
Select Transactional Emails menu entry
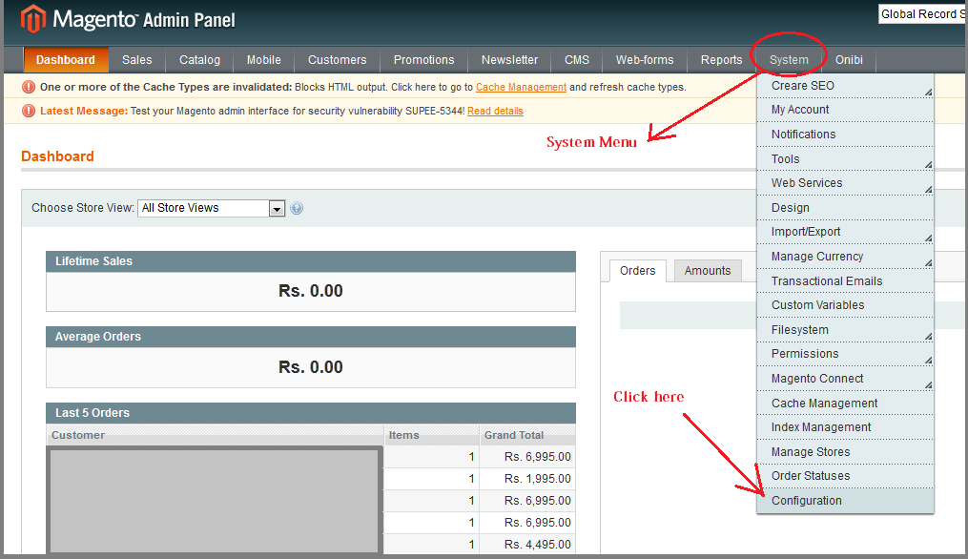[x=845, y=281]
